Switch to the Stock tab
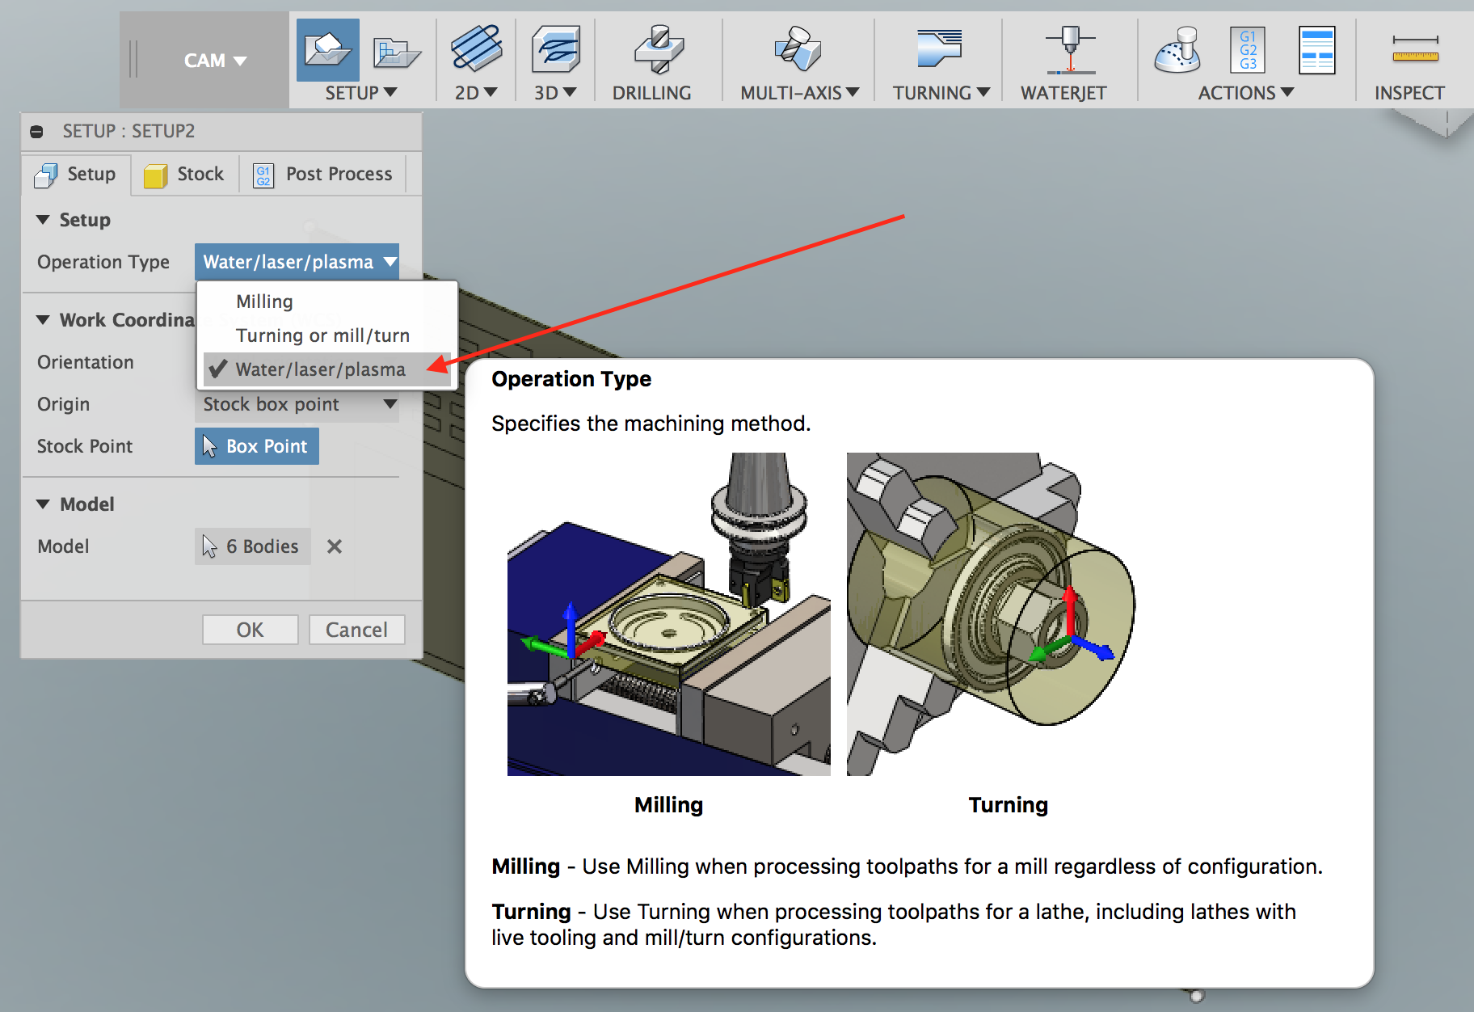Image resolution: width=1474 pixels, height=1012 pixels. (x=184, y=175)
